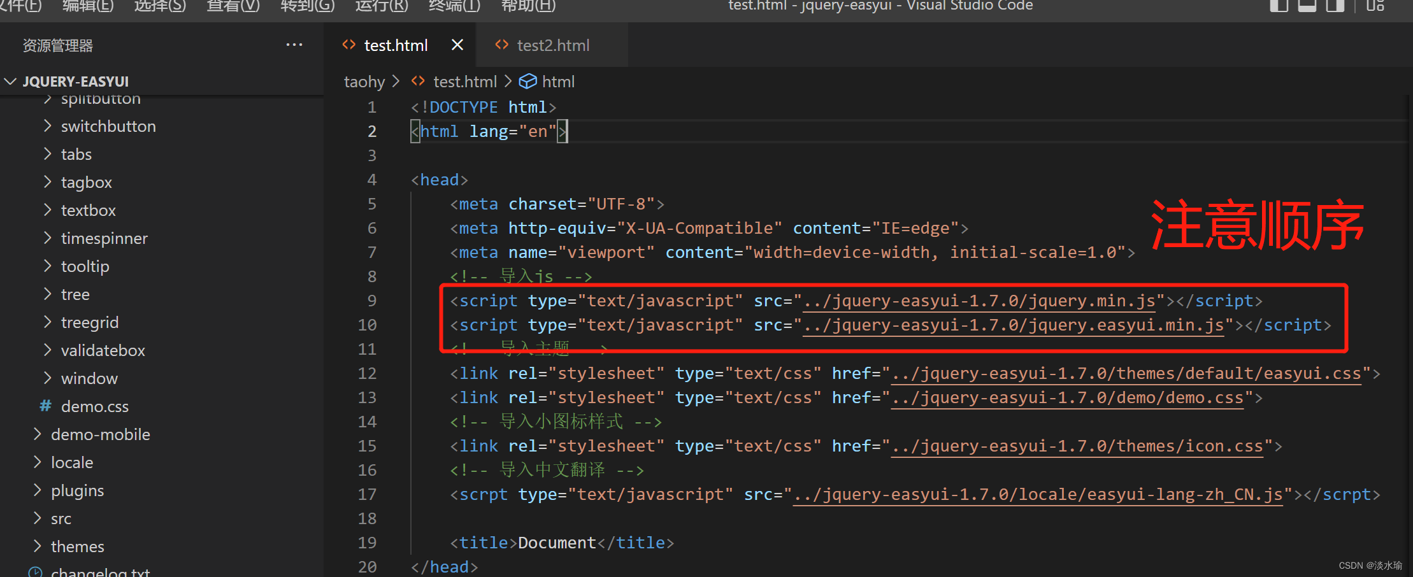Follow the themes/icon.css href link
Viewport: 1413px width, 577px height.
click(1077, 446)
